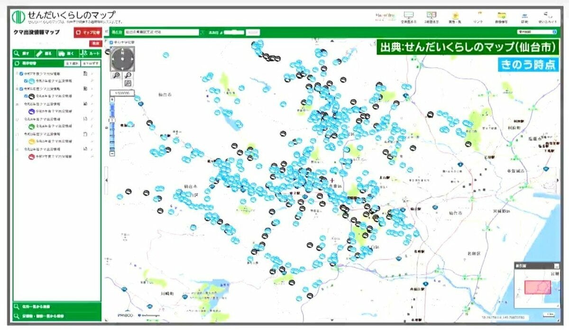Open the image save folder icon
Viewport: 569px width, 330px height.
click(x=501, y=16)
